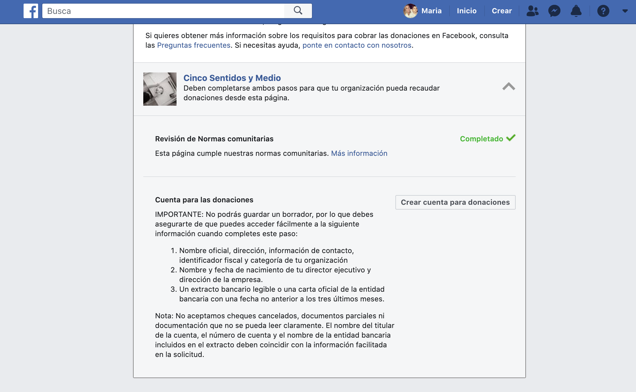This screenshot has width=636, height=392.
Task: Select the 'Revisión de Normas comunitarias' heading
Action: [x=214, y=139]
